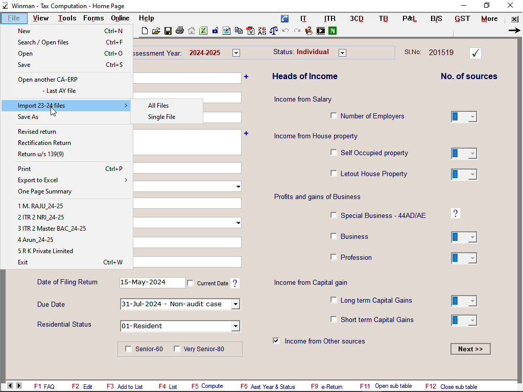Select Single File from the import submenu
Viewport: 523px width, 392px height.
click(161, 117)
